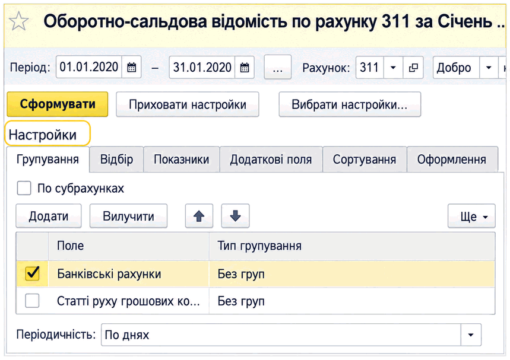Select the Статті руху грошових ко... cell

click(x=128, y=301)
